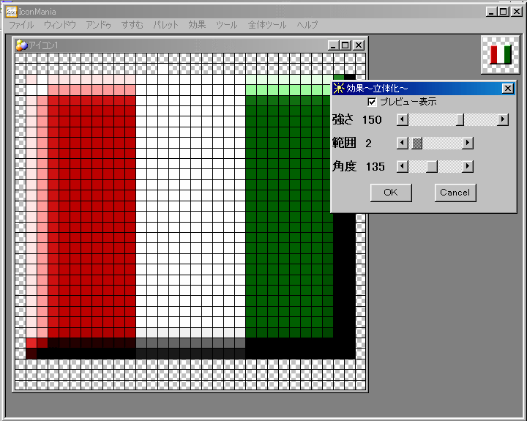Close the アイコン1 child window
The width and height of the screenshot is (527, 421).
click(359, 45)
